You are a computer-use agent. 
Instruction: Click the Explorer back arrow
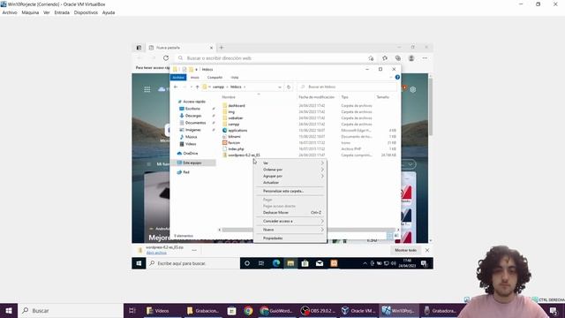176,87
